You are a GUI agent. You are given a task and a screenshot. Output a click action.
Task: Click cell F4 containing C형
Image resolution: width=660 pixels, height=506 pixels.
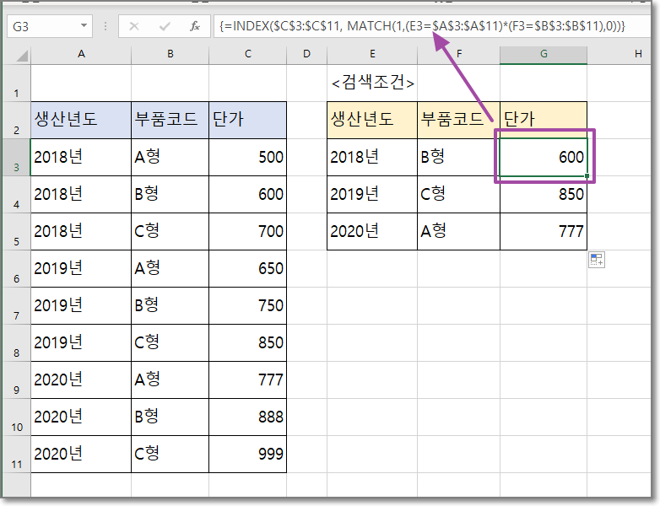coord(459,194)
